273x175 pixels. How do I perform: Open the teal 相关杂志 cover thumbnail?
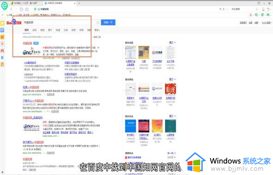pos(171,126)
